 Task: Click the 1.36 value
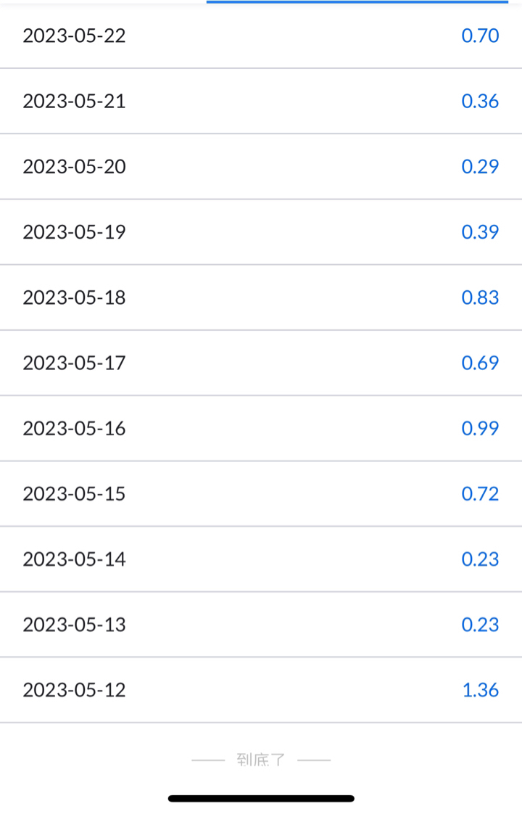481,690
